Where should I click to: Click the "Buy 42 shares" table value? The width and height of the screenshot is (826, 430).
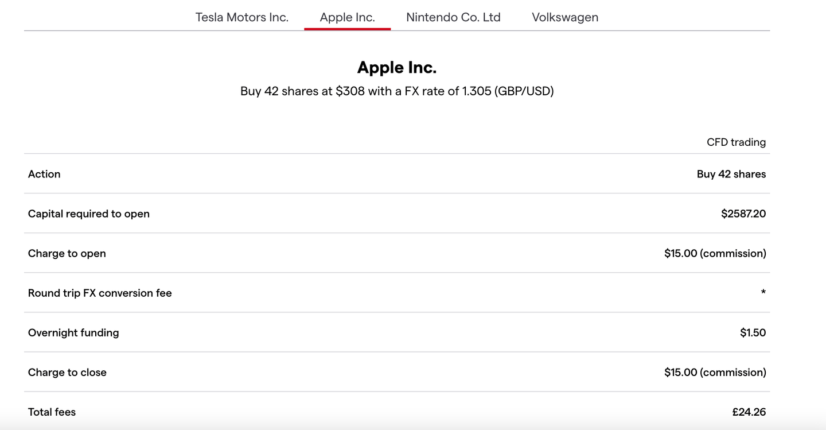tap(731, 174)
